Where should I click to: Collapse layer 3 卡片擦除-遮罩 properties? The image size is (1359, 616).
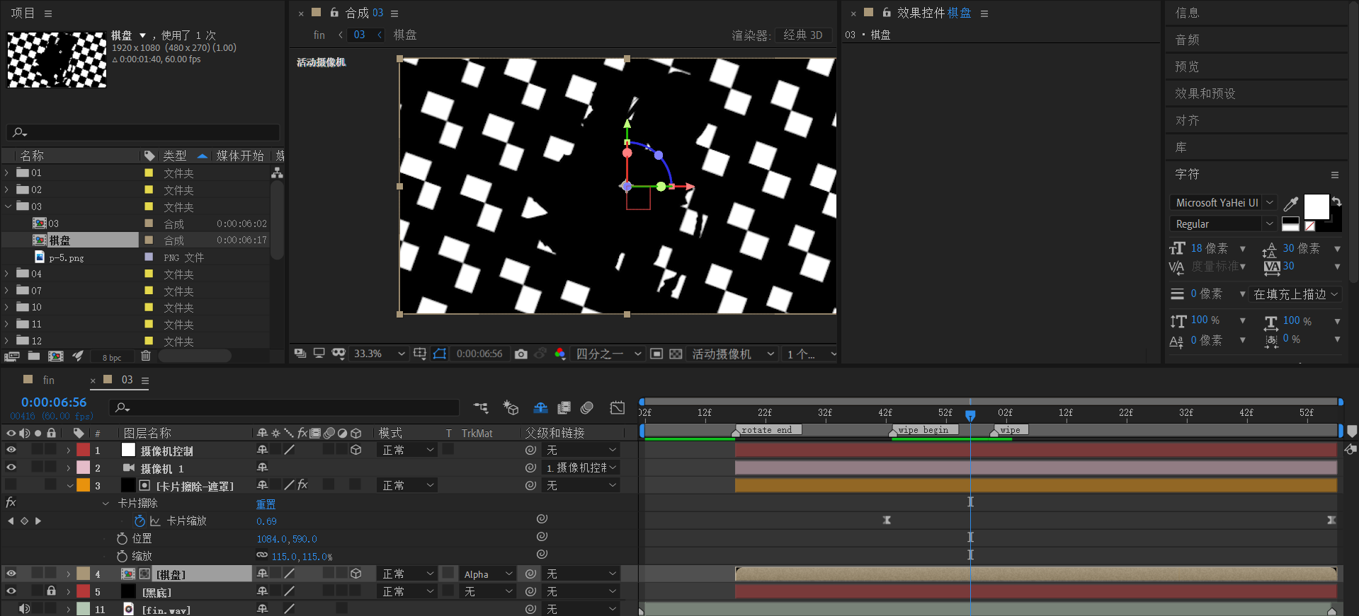(x=69, y=486)
